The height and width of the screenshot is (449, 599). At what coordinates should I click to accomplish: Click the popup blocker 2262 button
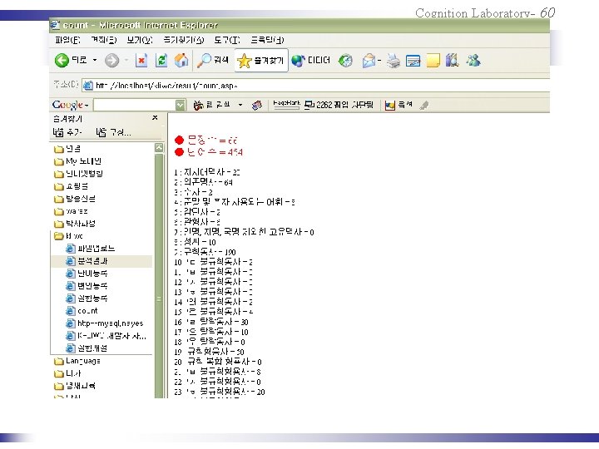(x=339, y=105)
